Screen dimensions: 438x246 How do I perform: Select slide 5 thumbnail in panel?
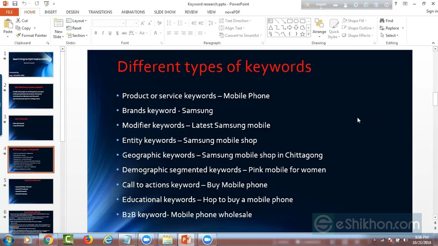tap(31, 191)
